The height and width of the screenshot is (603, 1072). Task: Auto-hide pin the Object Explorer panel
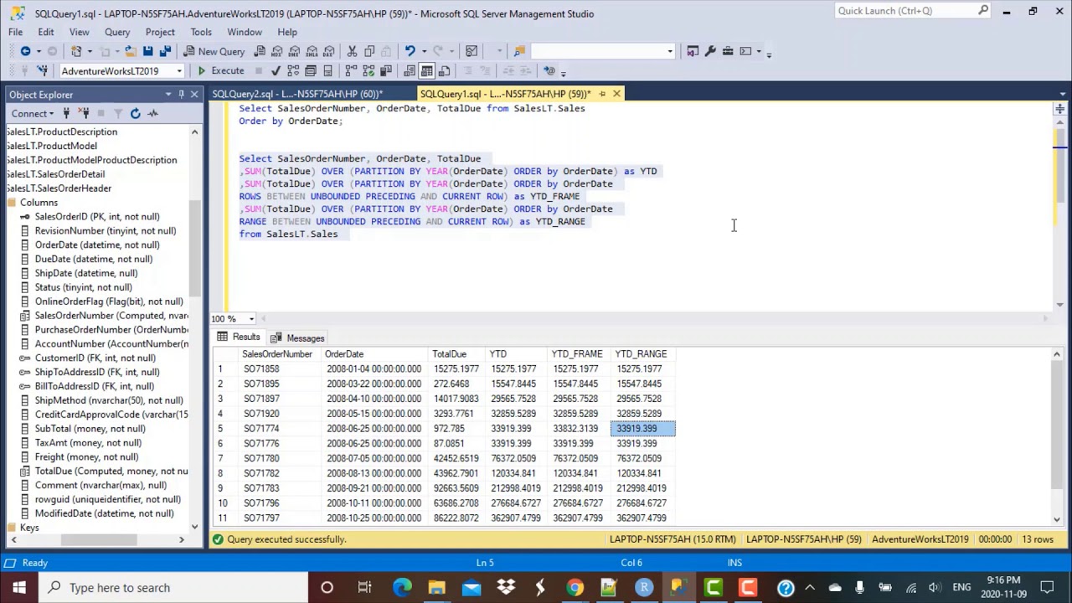(181, 95)
